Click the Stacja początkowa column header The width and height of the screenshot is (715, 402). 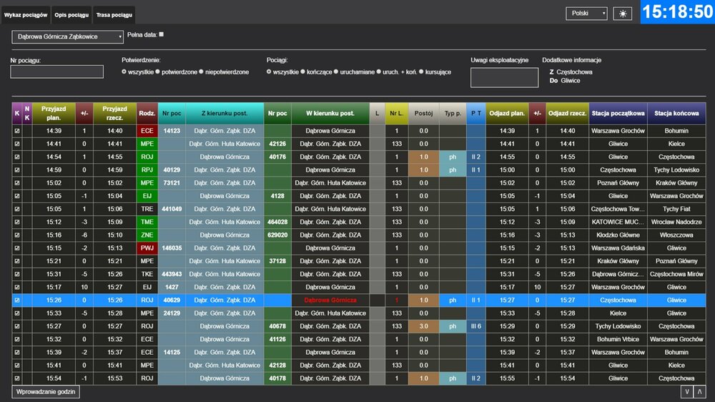618,113
